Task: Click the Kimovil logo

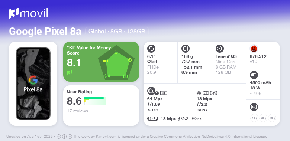Action: pyautogui.click(x=28, y=13)
